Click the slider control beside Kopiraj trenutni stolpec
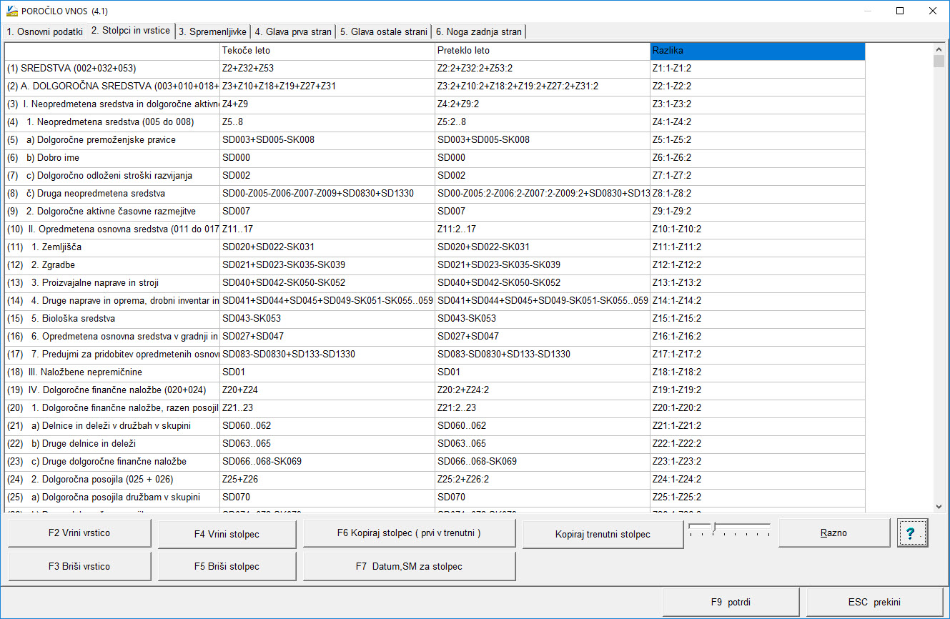This screenshot has width=950, height=619. (729, 530)
